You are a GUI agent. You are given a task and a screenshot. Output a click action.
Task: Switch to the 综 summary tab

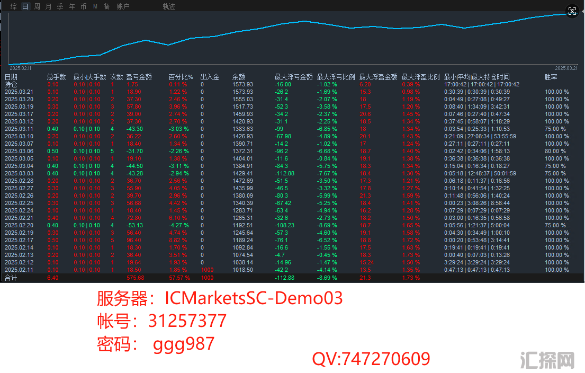pos(14,7)
